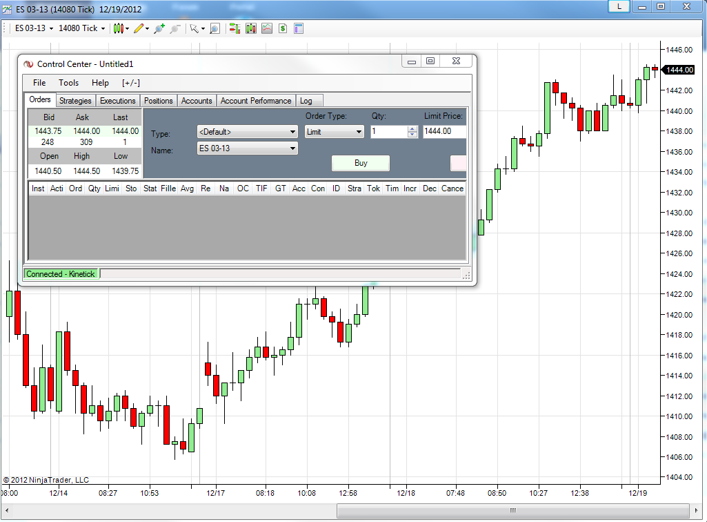This screenshot has height=522, width=707.
Task: Switch to the Positions tab
Action: [158, 101]
